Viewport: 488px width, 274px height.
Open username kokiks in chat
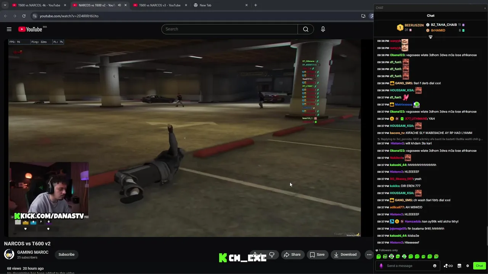(x=395, y=186)
